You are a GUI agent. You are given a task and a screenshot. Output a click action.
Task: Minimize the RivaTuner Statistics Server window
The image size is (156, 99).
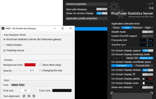coord(149,4)
